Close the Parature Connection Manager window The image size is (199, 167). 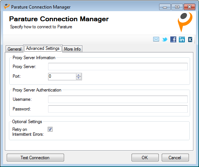pyautogui.click(x=189, y=7)
